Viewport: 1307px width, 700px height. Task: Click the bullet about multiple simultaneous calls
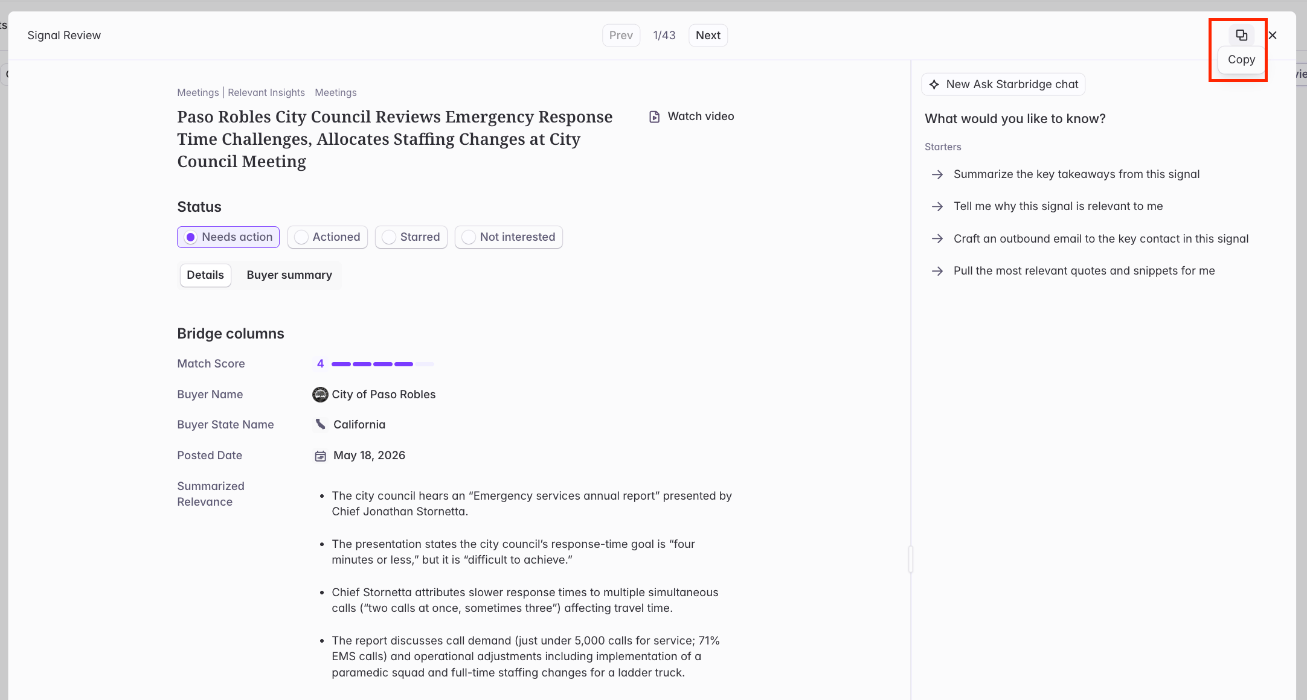(525, 600)
